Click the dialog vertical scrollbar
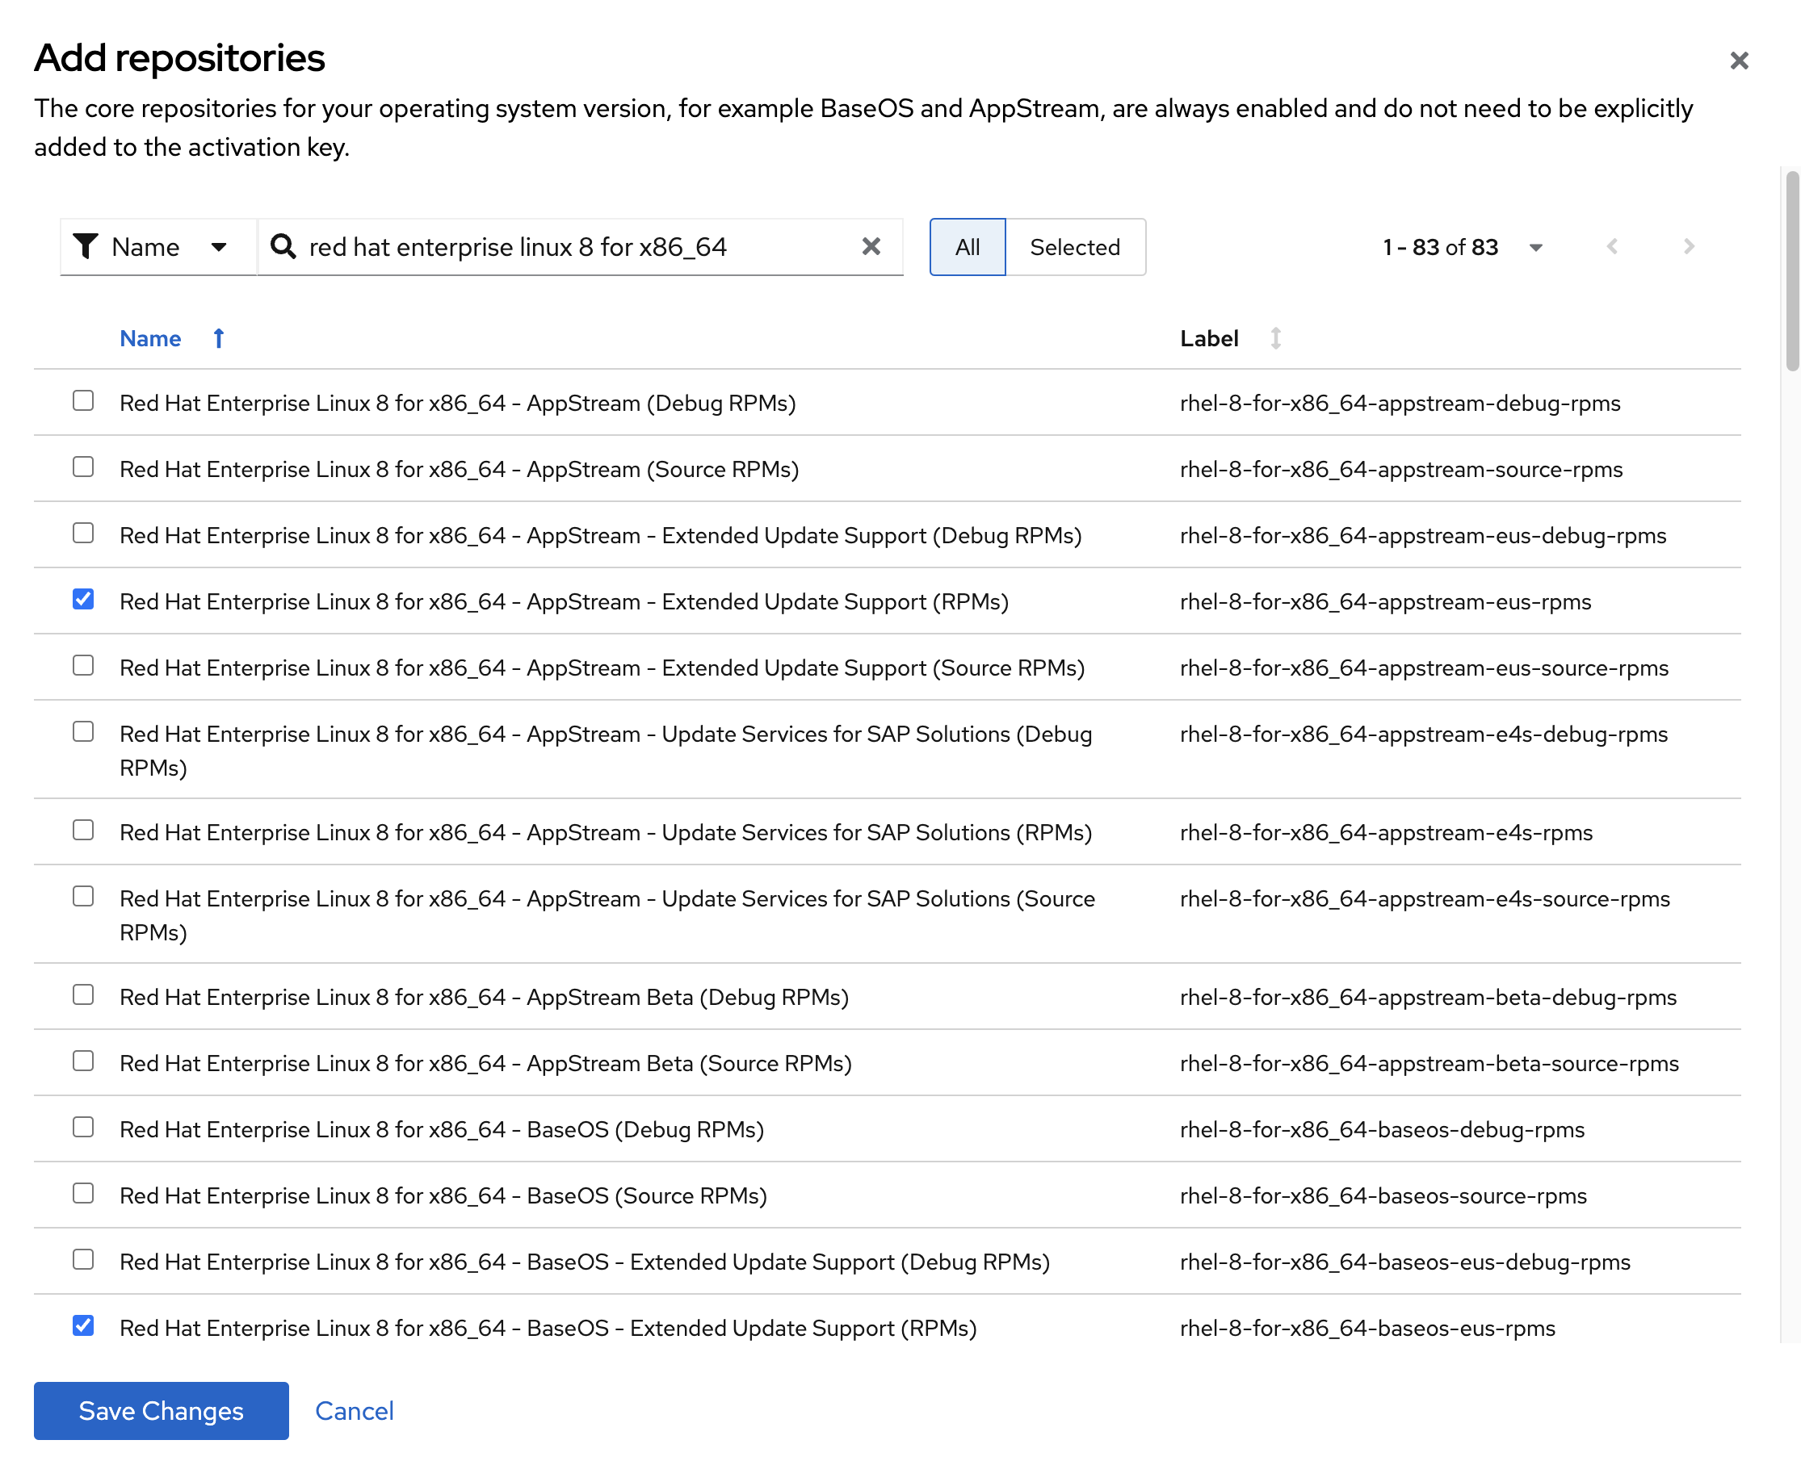Viewport: 1801px width, 1461px height. pyautogui.click(x=1792, y=270)
